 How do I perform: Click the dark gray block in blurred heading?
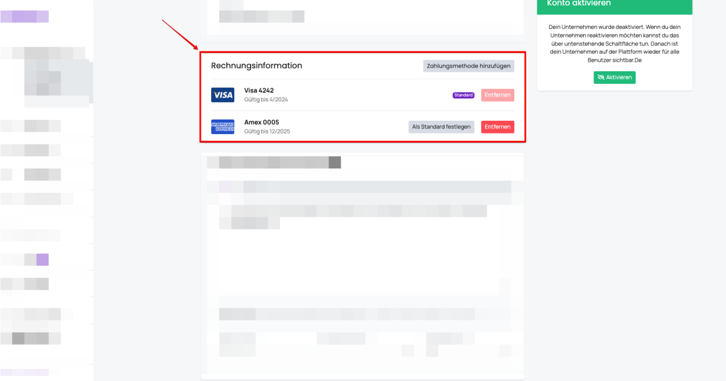335,162
